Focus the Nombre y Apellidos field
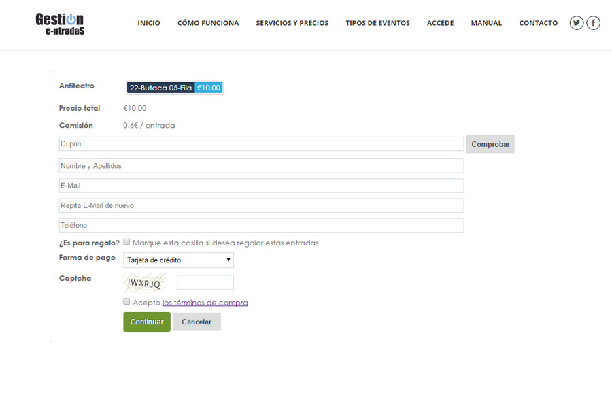 pos(261,166)
